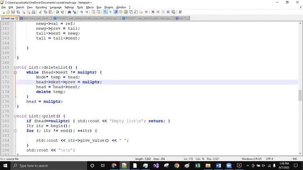
Task: Collapse the print function fold at line 179
Action: [x=15, y=117]
